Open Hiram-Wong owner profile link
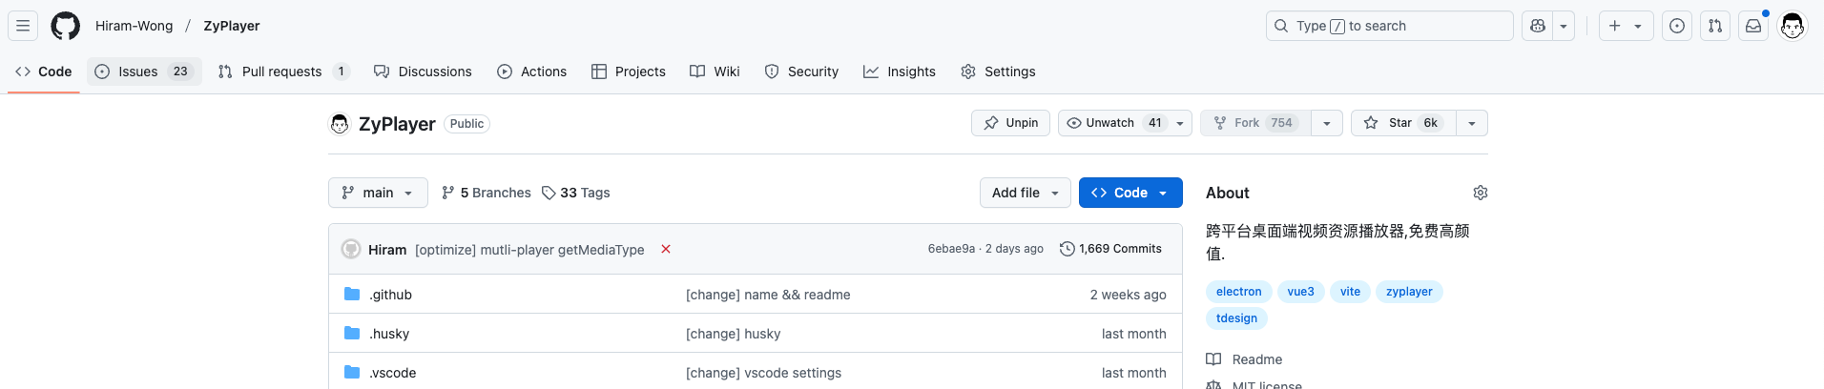This screenshot has width=1824, height=389. point(134,26)
